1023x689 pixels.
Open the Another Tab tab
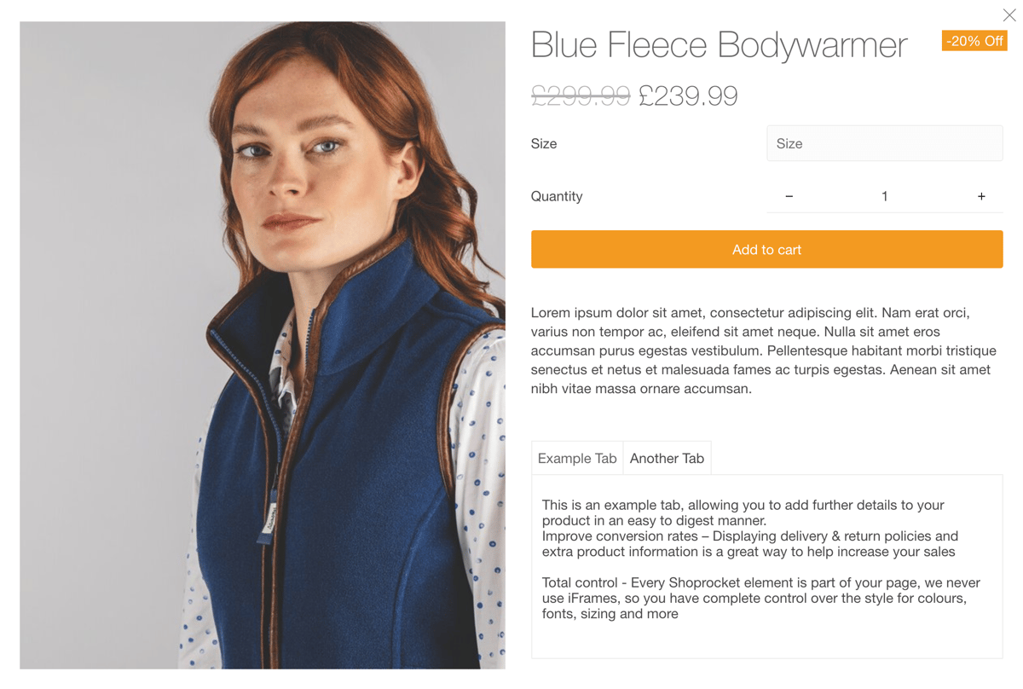coord(667,458)
